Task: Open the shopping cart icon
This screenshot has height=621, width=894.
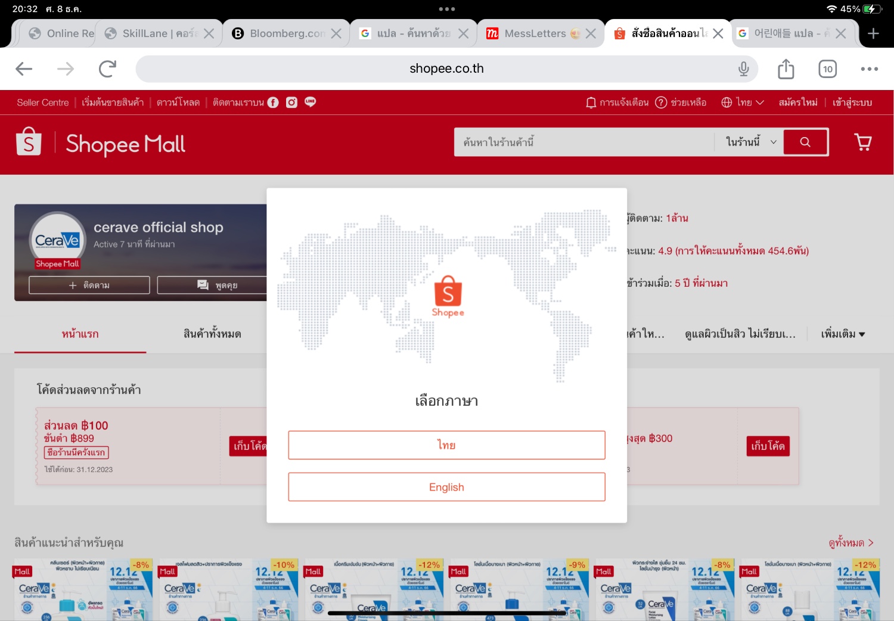Action: [863, 142]
